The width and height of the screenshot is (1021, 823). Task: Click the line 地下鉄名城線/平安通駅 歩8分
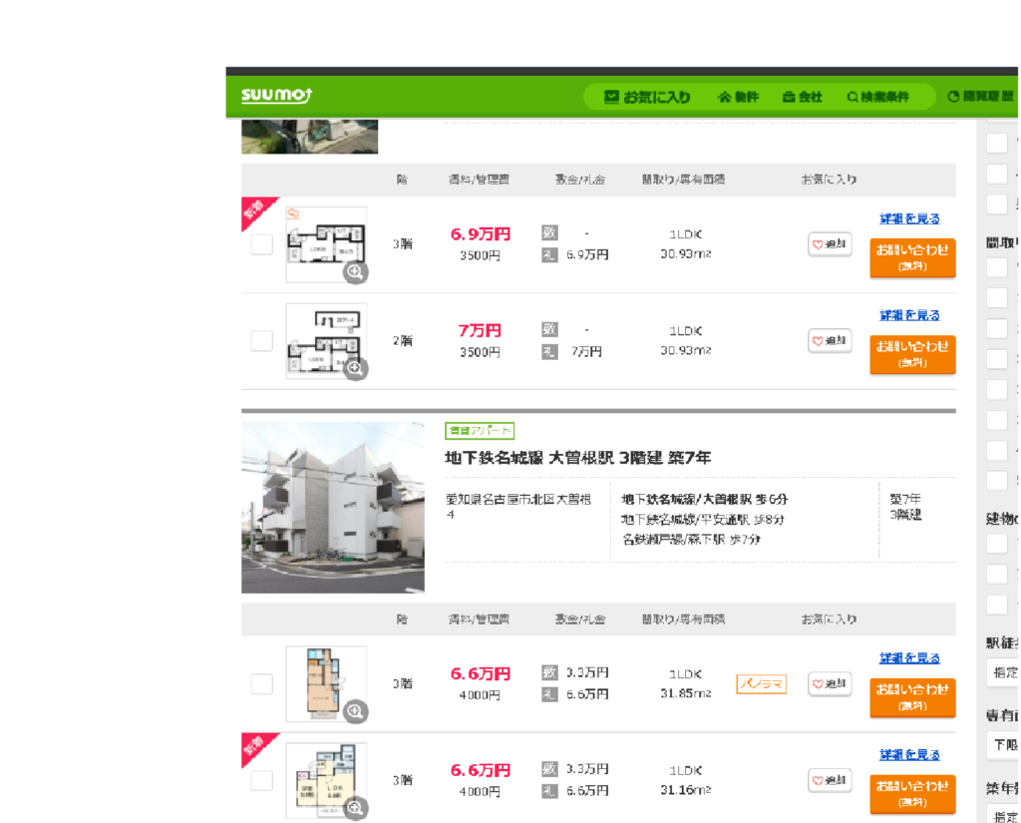(703, 520)
